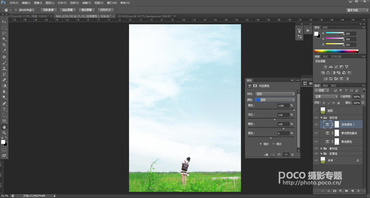This screenshot has height=198, width=370.
Task: Delete adjustment via Properties panel trash icon
Action: [x=293, y=155]
